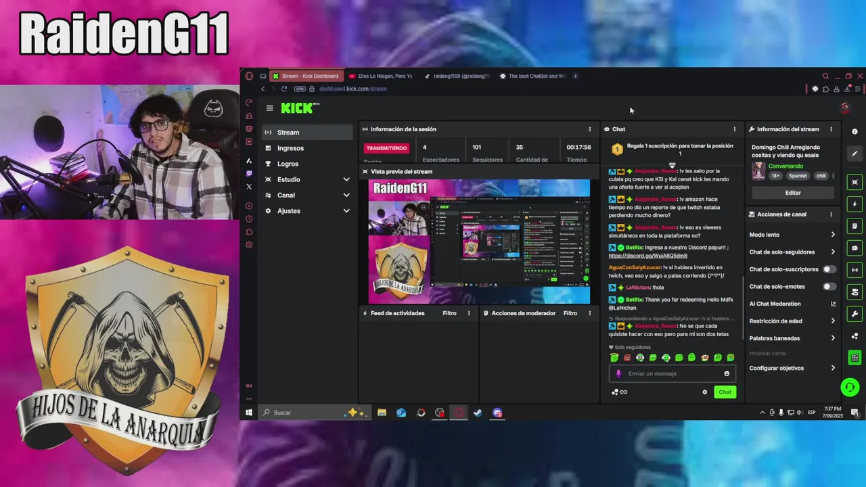Screen dimensions: 866x487
Task: Open a new browser tab
Action: [576, 76]
